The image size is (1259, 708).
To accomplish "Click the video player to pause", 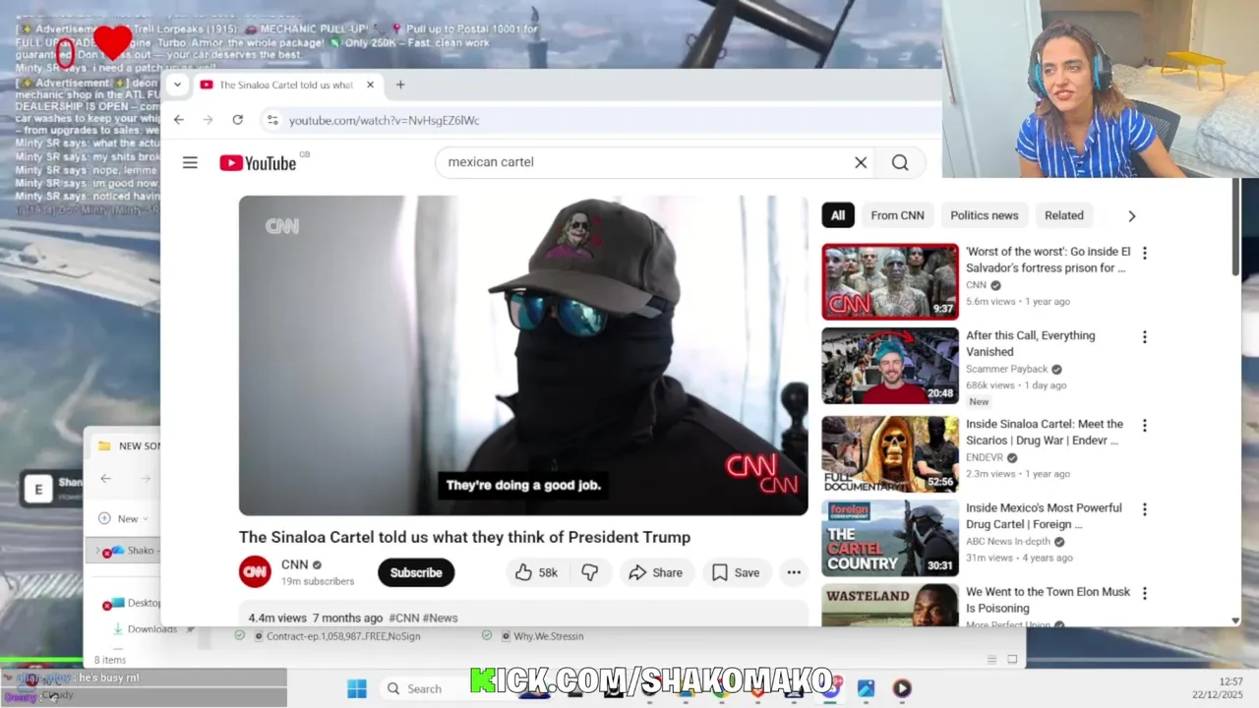I will tap(523, 355).
